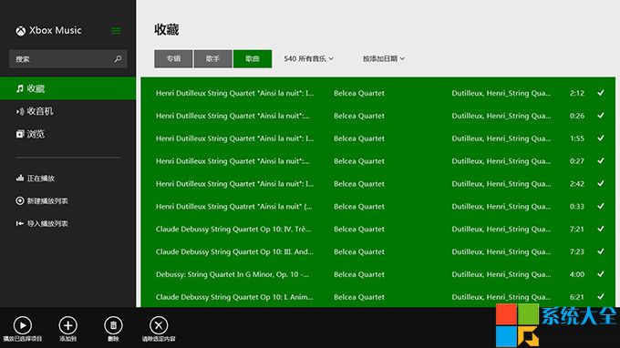Screen dimensions: 620x348
Task: Uncheck the 2:42 song row checkmark
Action: pyautogui.click(x=601, y=184)
